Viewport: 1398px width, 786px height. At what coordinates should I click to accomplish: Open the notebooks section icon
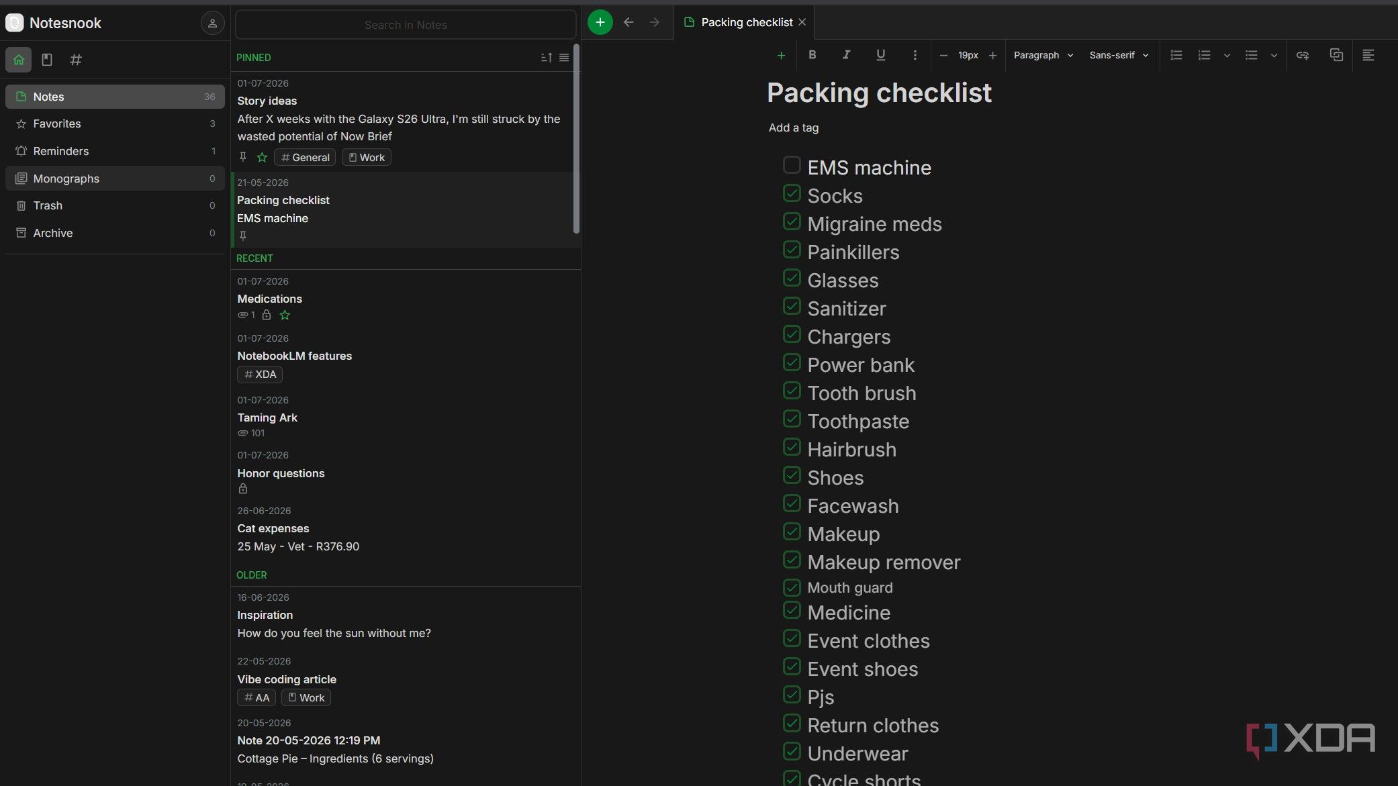pyautogui.click(x=47, y=60)
